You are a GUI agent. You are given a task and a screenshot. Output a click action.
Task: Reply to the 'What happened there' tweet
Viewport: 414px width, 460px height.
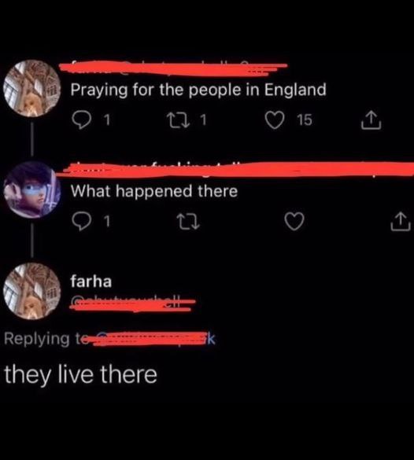81,222
